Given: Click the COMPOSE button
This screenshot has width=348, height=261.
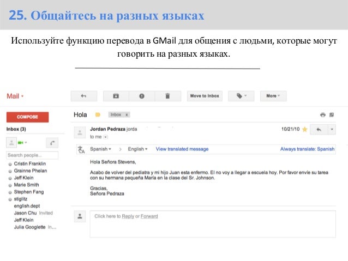Looking at the screenshot, I should tap(27, 117).
